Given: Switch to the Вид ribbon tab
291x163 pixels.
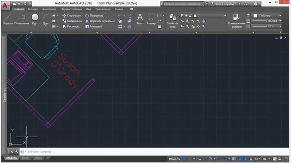Looking at the screenshot, I should tap(89, 9).
